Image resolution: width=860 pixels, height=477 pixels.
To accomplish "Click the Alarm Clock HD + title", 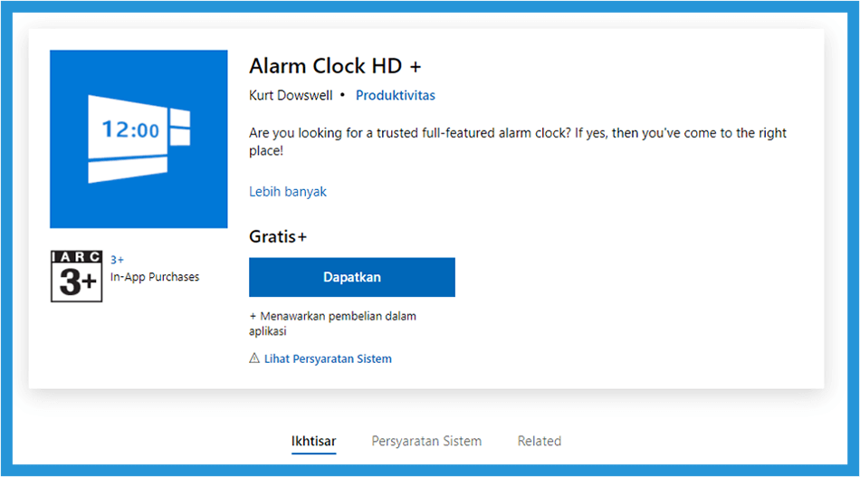I will point(335,66).
